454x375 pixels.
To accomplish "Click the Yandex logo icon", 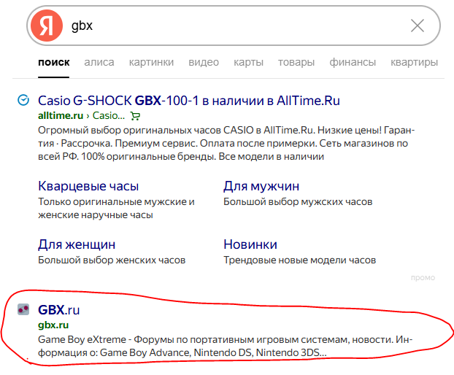I will pos(47,26).
